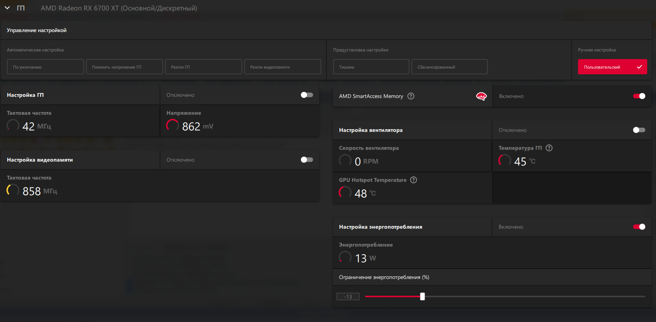Click the 45 °C GPU temperature value
This screenshot has width=656, height=322.
point(525,161)
